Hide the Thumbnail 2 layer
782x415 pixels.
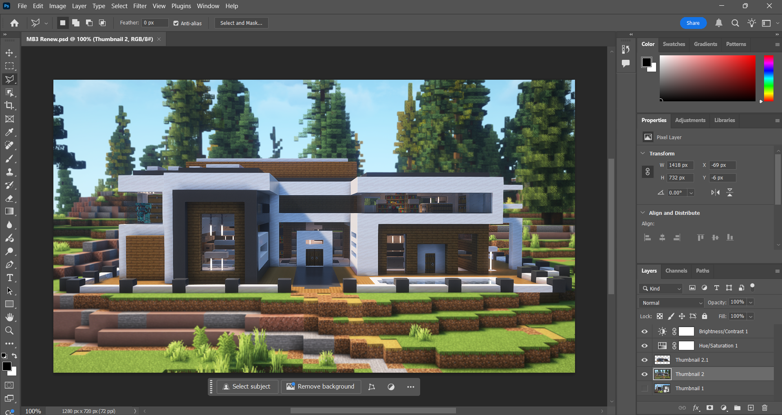coord(645,374)
